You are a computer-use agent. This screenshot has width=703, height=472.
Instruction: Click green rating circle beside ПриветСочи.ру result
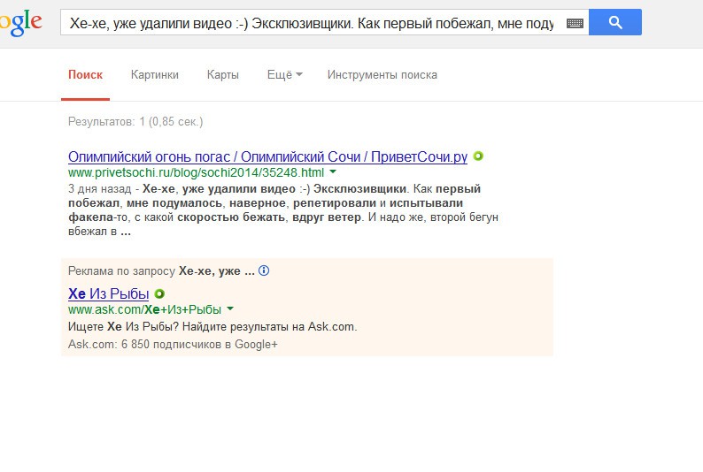(478, 156)
